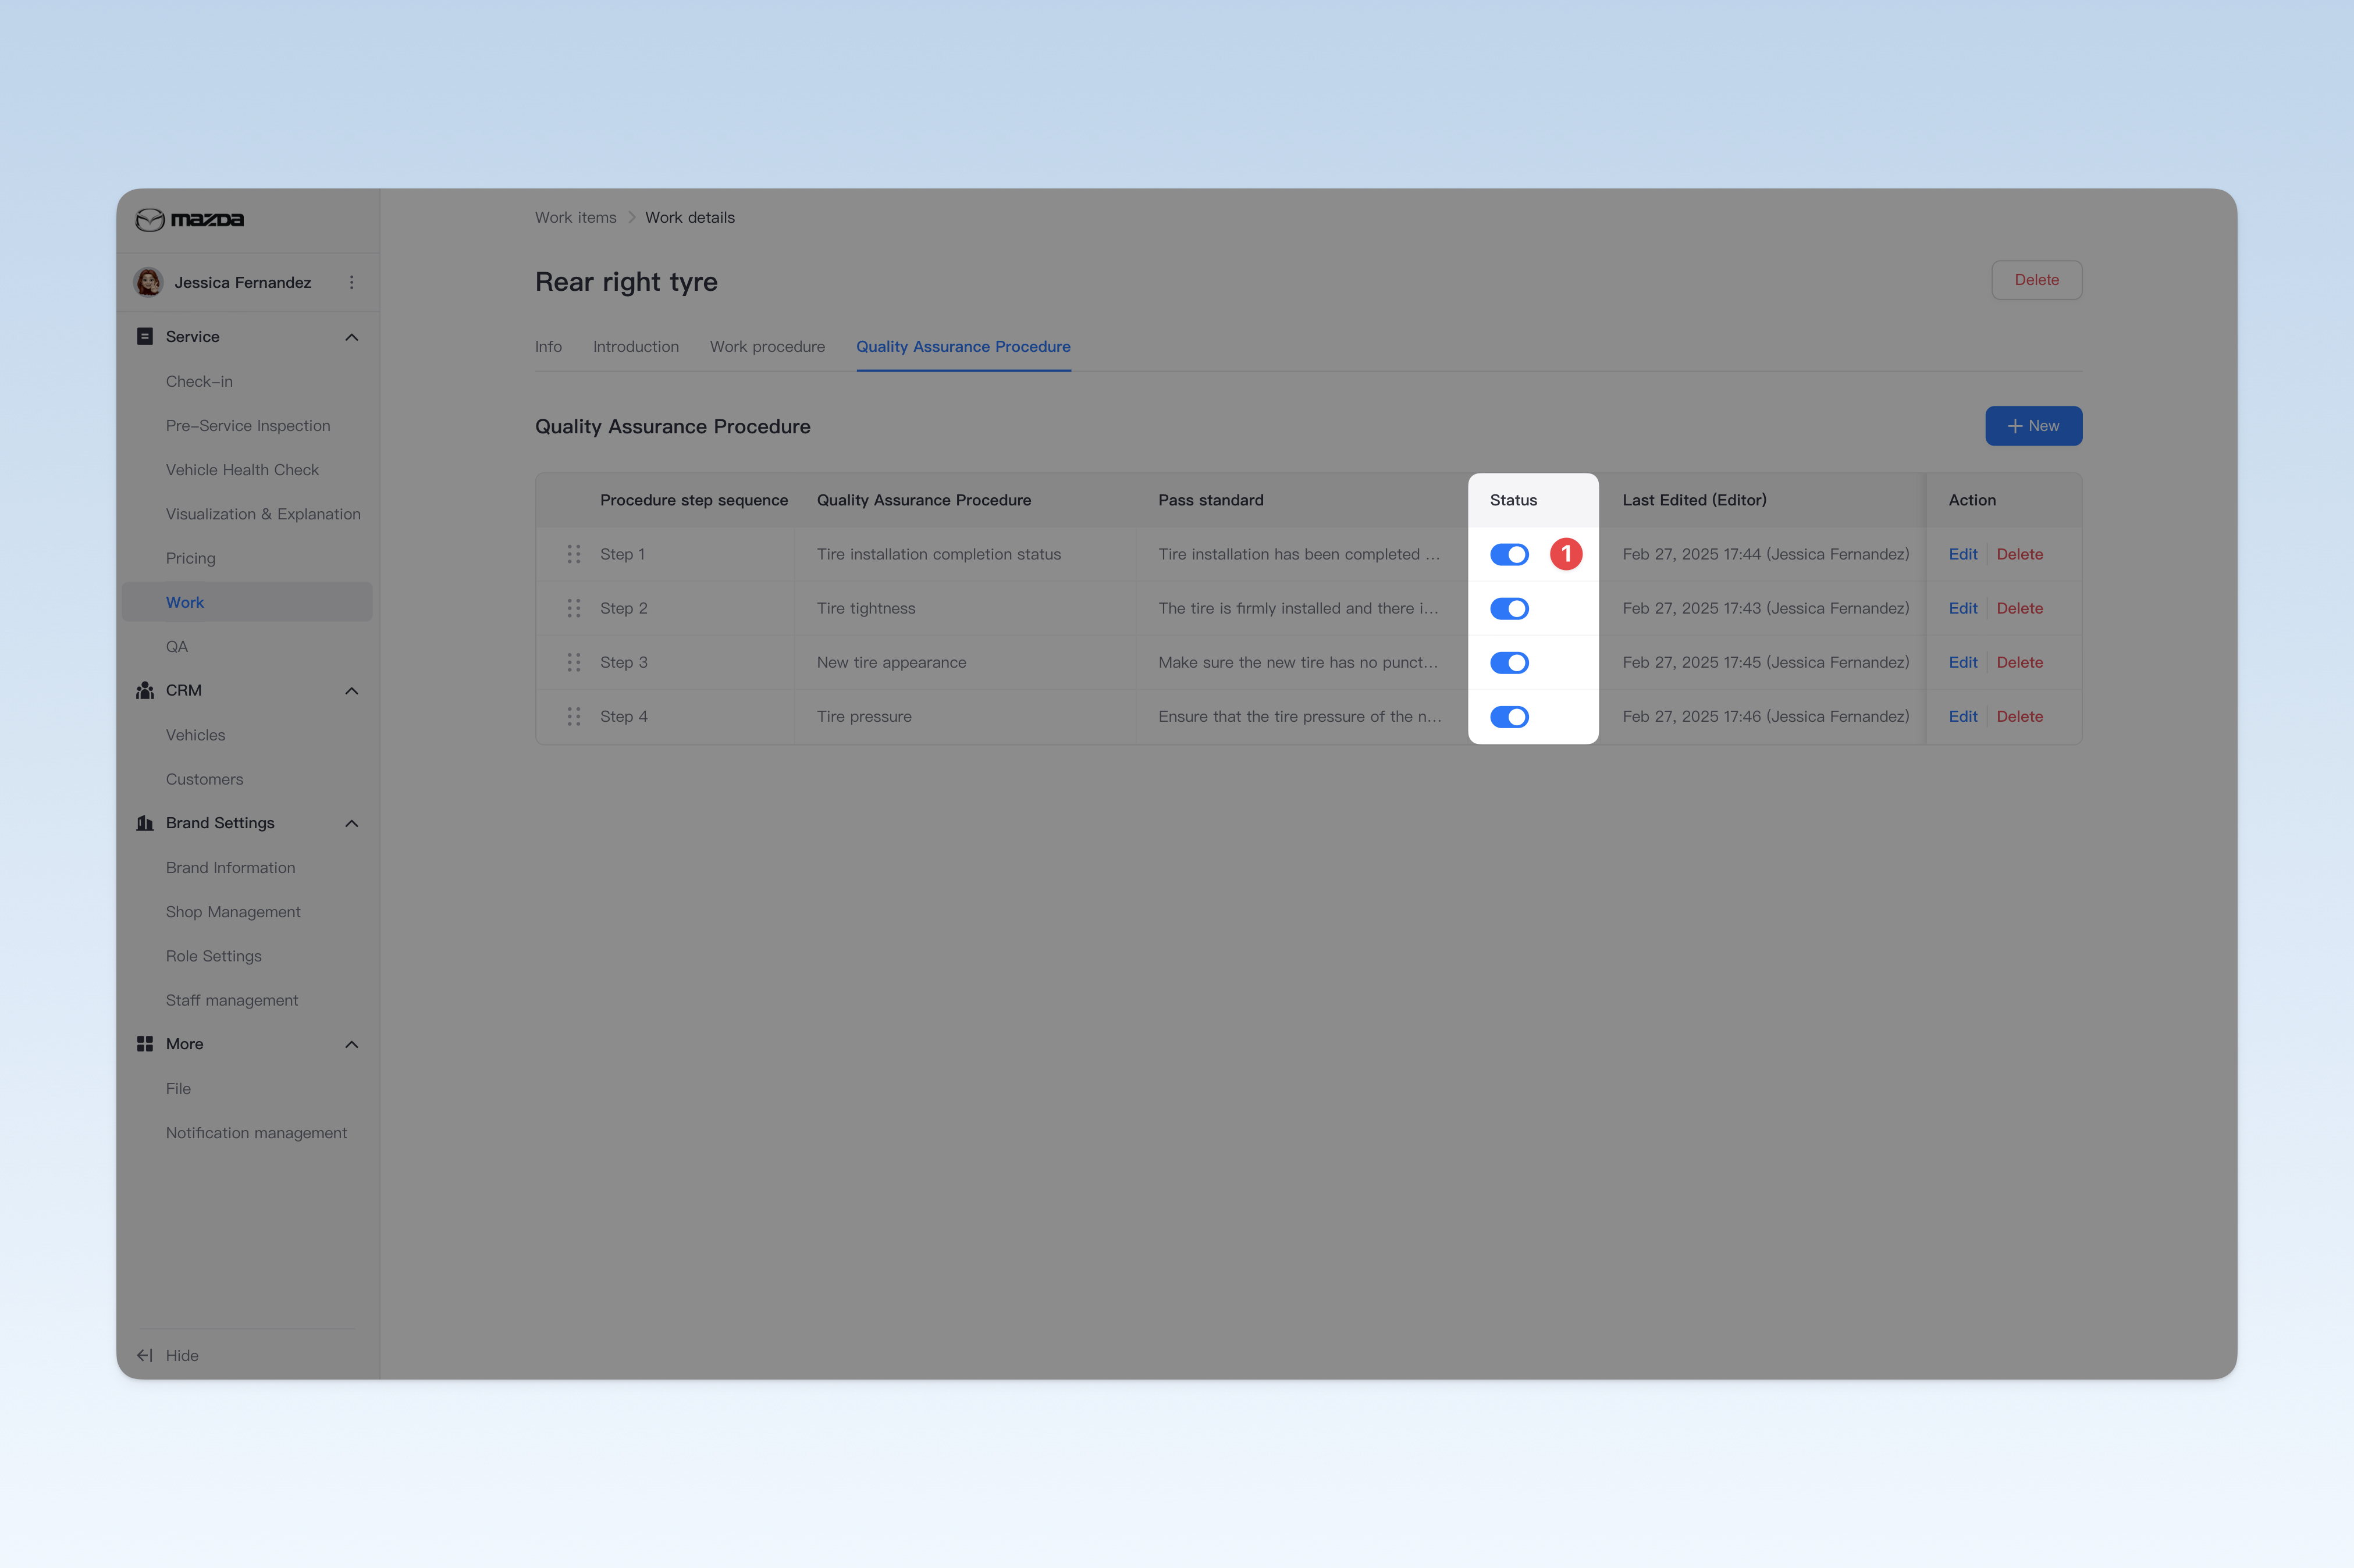
Task: Open Pricing in the sidebar
Action: point(190,558)
